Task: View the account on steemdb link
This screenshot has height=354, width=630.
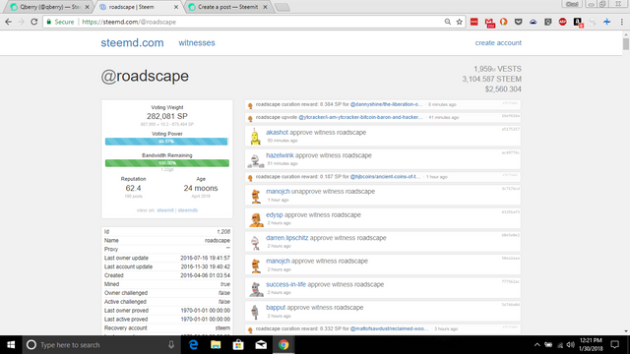Action: pos(188,209)
